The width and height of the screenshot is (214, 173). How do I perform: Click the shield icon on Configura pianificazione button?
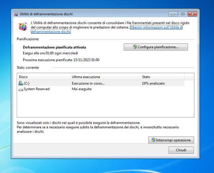tap(135, 47)
